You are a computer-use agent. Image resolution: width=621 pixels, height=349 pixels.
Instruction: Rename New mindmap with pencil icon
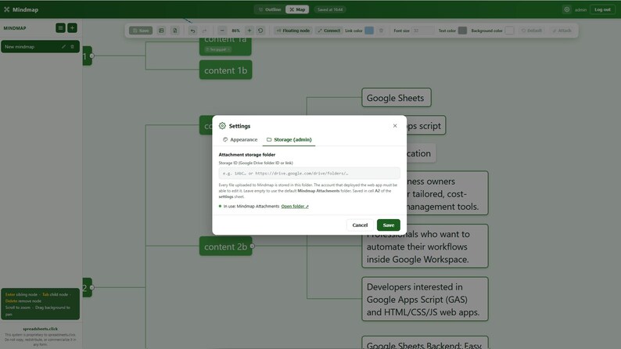63,47
